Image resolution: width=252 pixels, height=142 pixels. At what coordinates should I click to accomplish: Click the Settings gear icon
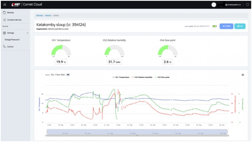point(4,33)
